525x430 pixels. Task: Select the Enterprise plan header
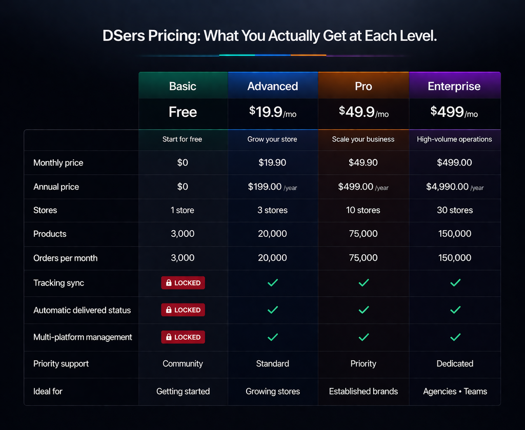pyautogui.click(x=454, y=86)
